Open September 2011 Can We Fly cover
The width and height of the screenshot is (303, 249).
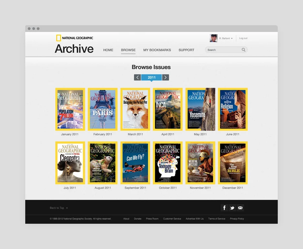tap(135, 163)
